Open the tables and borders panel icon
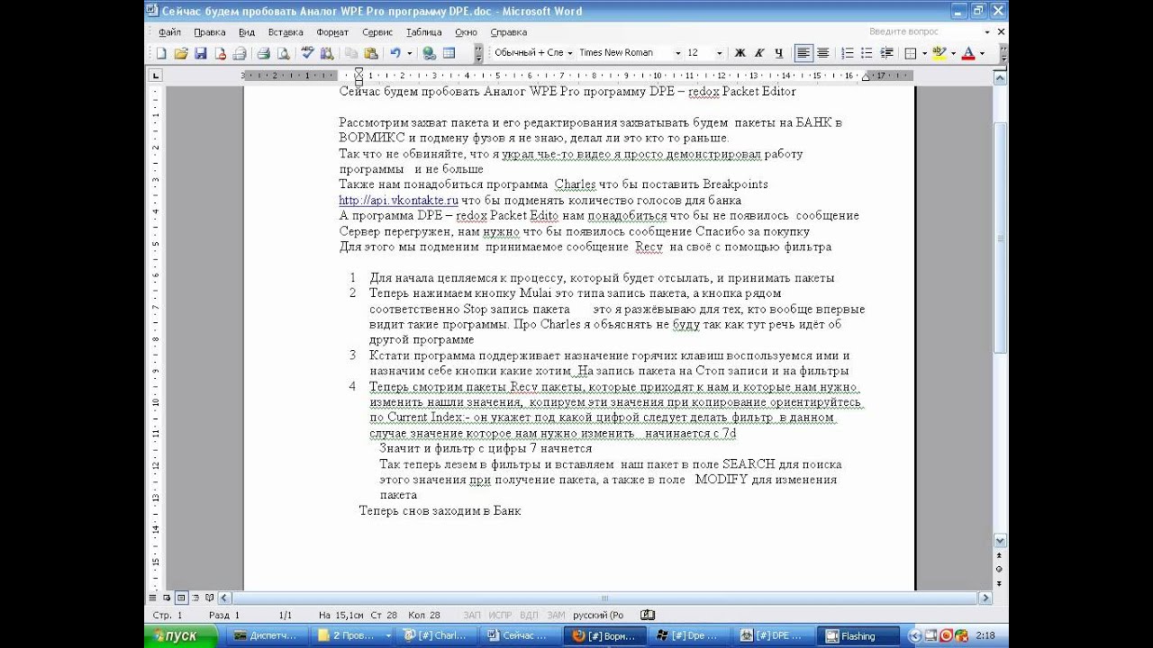The width and height of the screenshot is (1153, 648). (449, 53)
